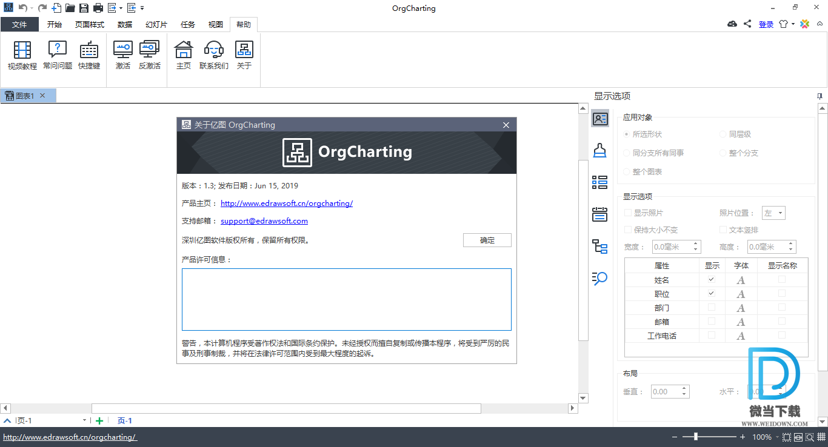Switch to the 数据 ribbon tab

click(x=125, y=24)
